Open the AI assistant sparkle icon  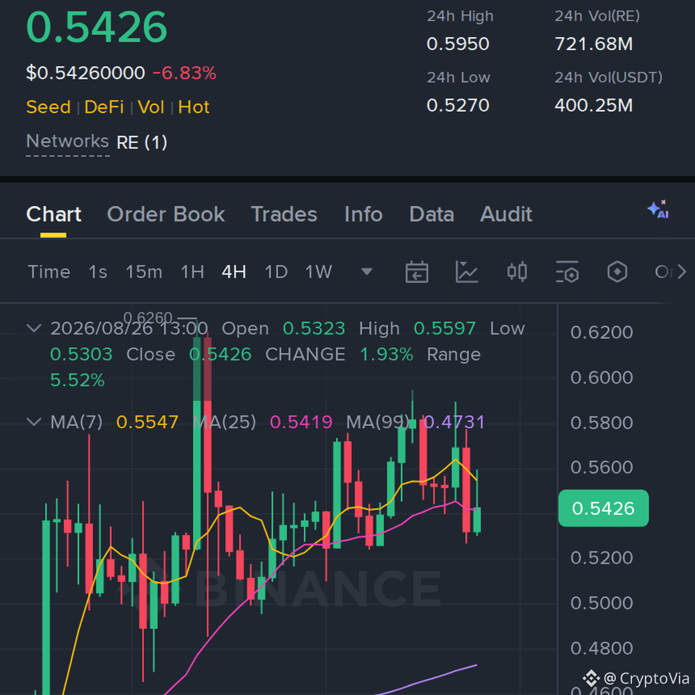(x=658, y=209)
